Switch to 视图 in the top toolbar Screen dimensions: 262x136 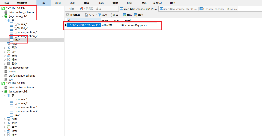(x=58, y=3)
